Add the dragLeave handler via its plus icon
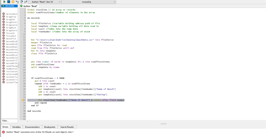 coord(3,25)
